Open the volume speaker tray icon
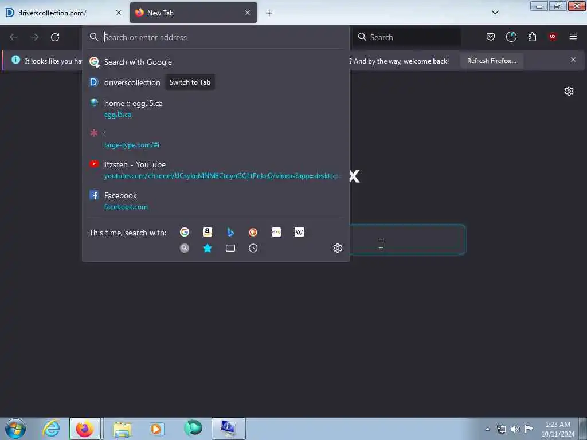Viewport: 587px width, 440px height. click(x=515, y=429)
